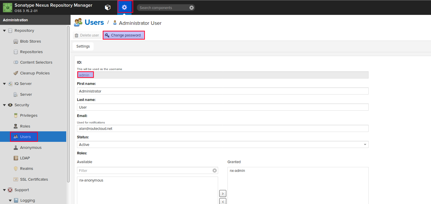The image size is (431, 204).
Task: Collapse the Support tree group
Action: pos(4,190)
